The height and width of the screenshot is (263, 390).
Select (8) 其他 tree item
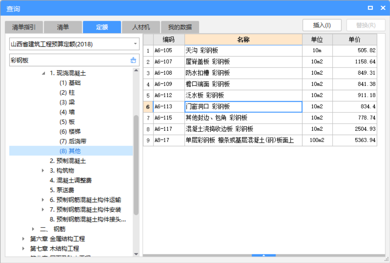pos(71,151)
